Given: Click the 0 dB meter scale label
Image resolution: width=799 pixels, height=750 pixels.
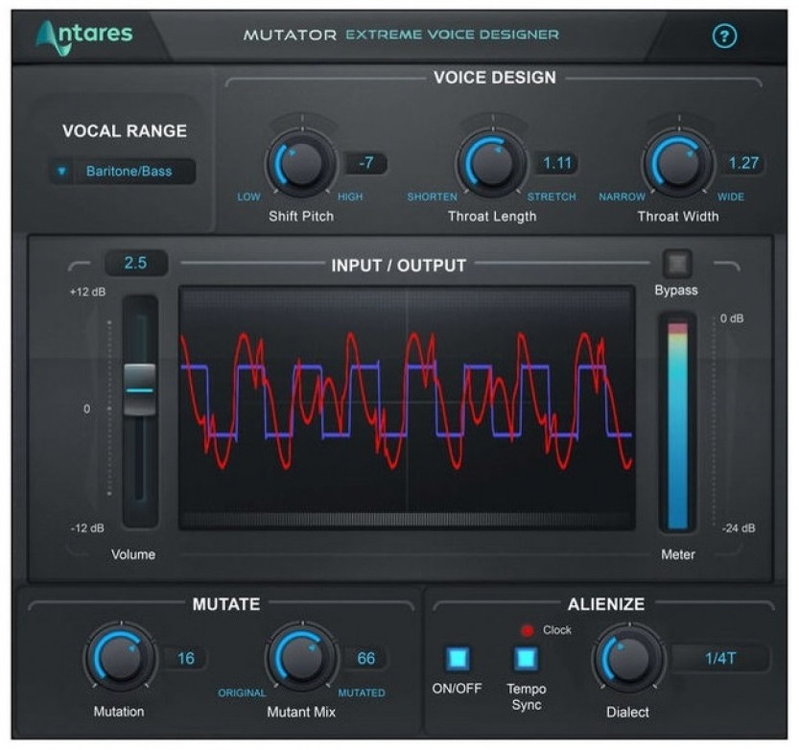Looking at the screenshot, I should click(732, 319).
